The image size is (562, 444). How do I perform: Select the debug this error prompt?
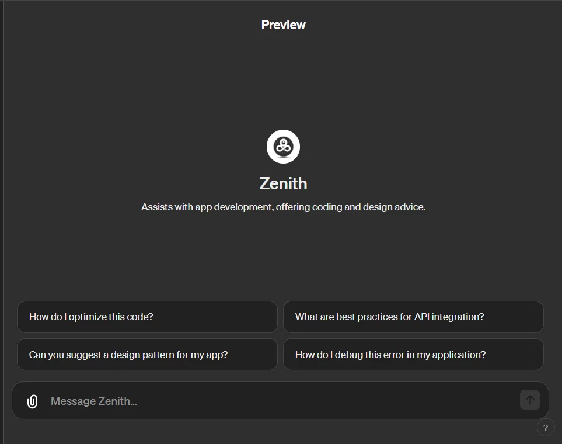coord(413,354)
